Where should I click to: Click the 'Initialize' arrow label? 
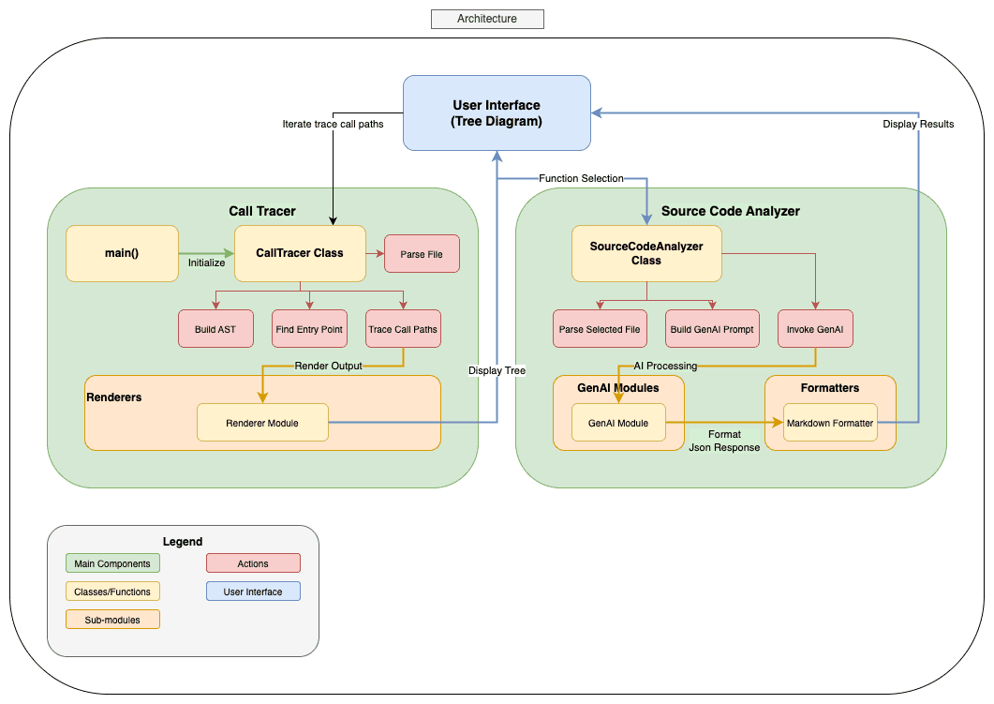pyautogui.click(x=207, y=262)
